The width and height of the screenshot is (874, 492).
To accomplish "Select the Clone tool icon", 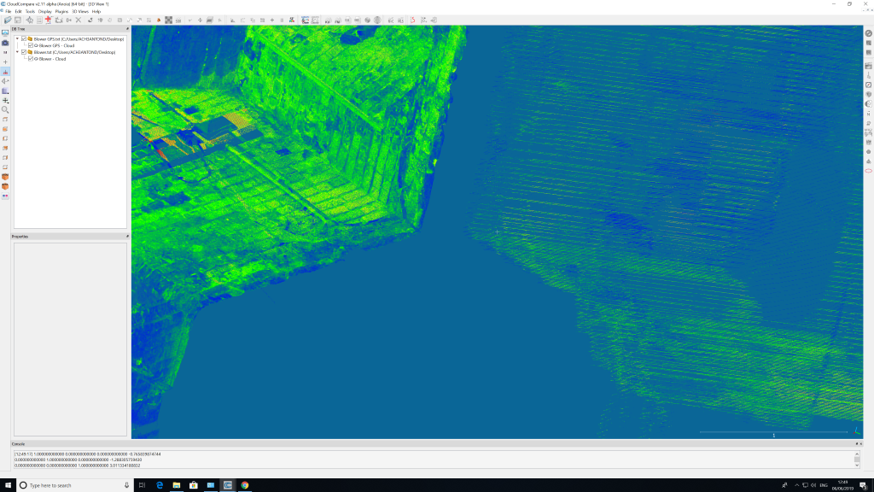I will click(59, 18).
